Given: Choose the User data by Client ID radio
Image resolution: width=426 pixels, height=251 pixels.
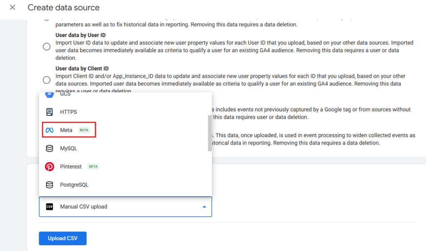Looking at the screenshot, I should (47, 80).
